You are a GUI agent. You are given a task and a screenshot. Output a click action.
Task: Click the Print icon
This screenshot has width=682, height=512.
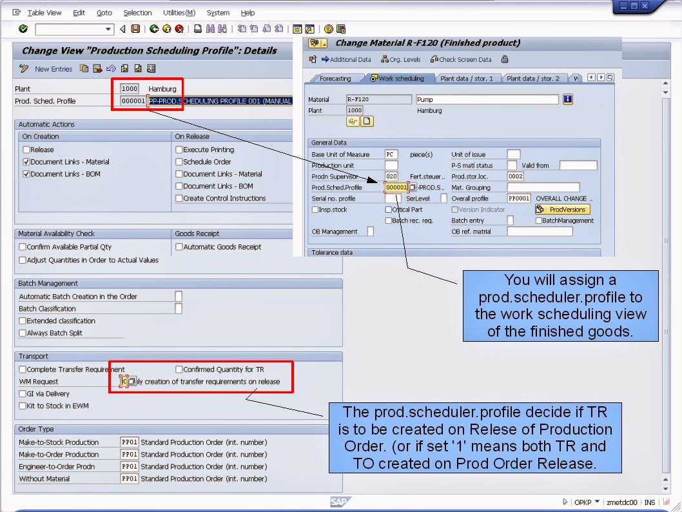pyautogui.click(x=197, y=29)
